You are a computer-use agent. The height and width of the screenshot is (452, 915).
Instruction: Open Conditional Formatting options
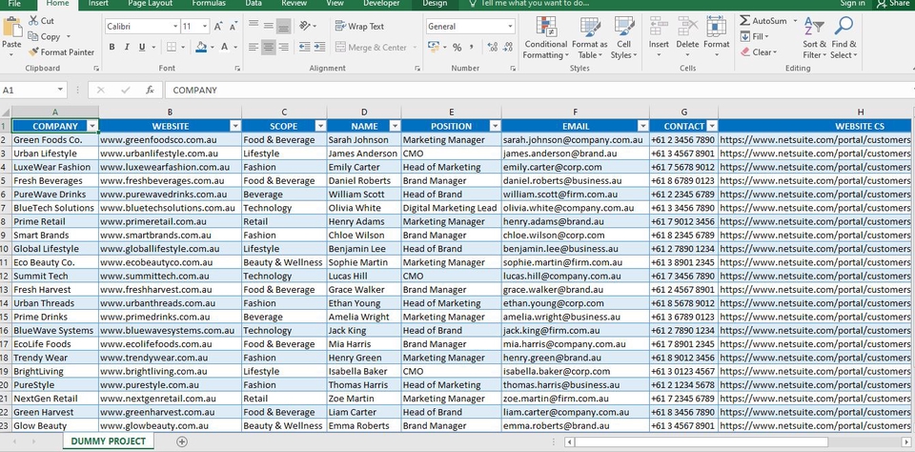coord(545,37)
